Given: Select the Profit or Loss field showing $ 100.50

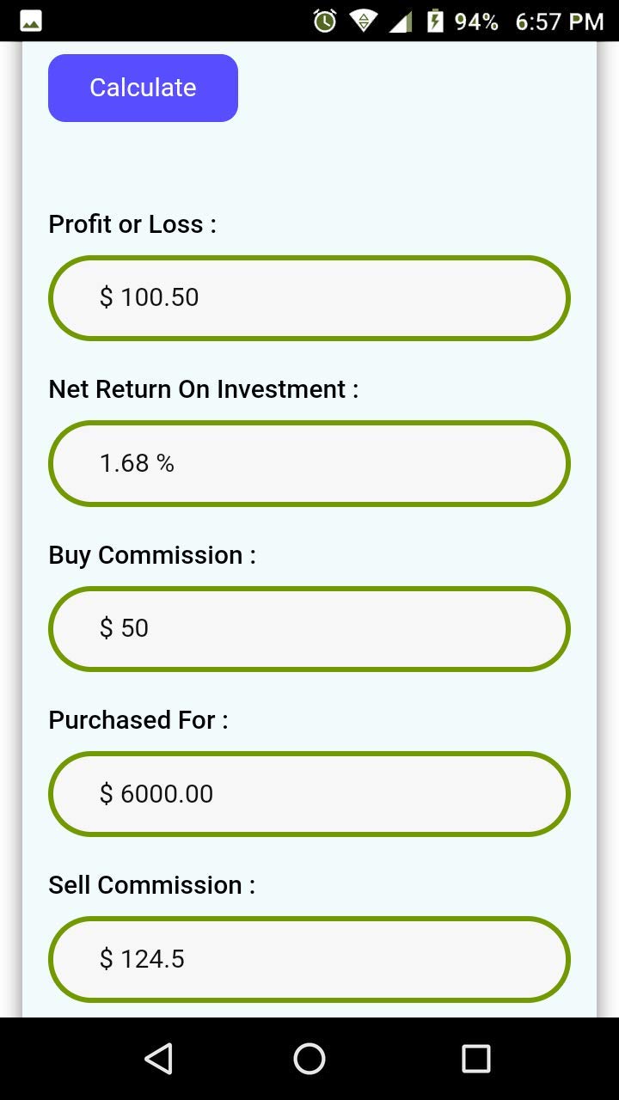Looking at the screenshot, I should [x=309, y=297].
